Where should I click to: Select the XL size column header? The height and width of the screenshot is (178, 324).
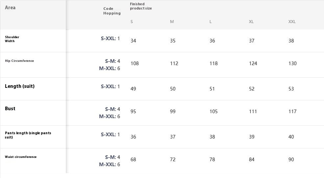(251, 22)
